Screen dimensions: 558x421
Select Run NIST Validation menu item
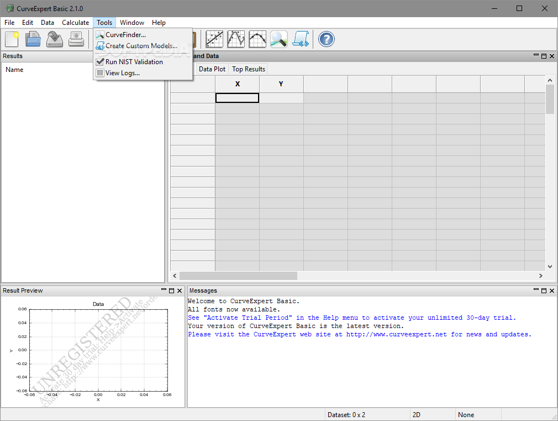143,61
